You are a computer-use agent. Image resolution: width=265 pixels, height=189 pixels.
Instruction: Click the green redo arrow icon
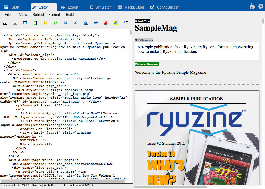[55, 23]
